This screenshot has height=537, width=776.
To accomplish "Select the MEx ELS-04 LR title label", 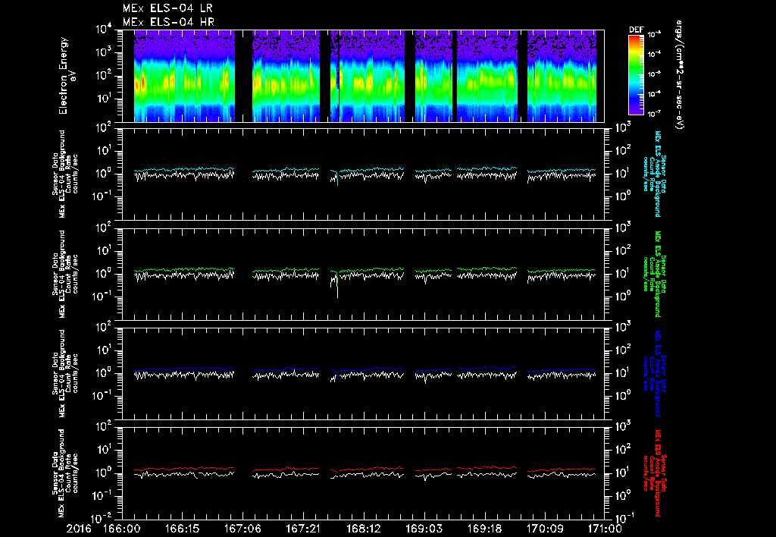I will (x=168, y=8).
